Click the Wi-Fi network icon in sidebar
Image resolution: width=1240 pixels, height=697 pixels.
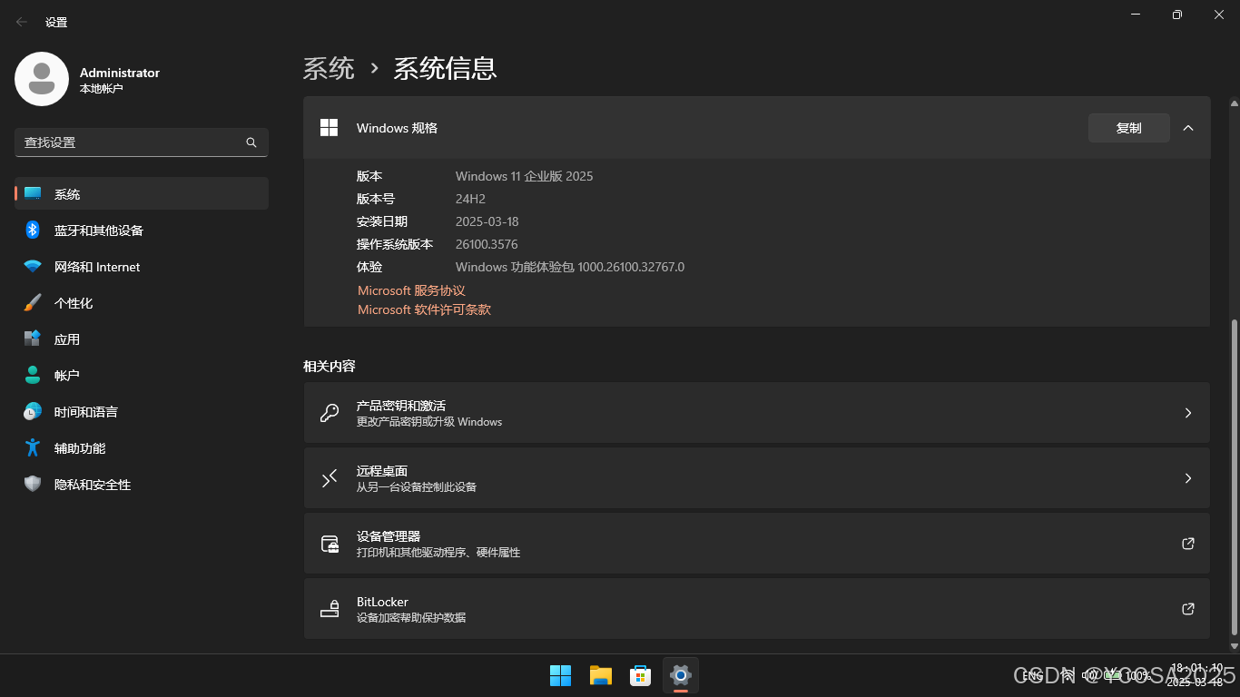pos(33,267)
